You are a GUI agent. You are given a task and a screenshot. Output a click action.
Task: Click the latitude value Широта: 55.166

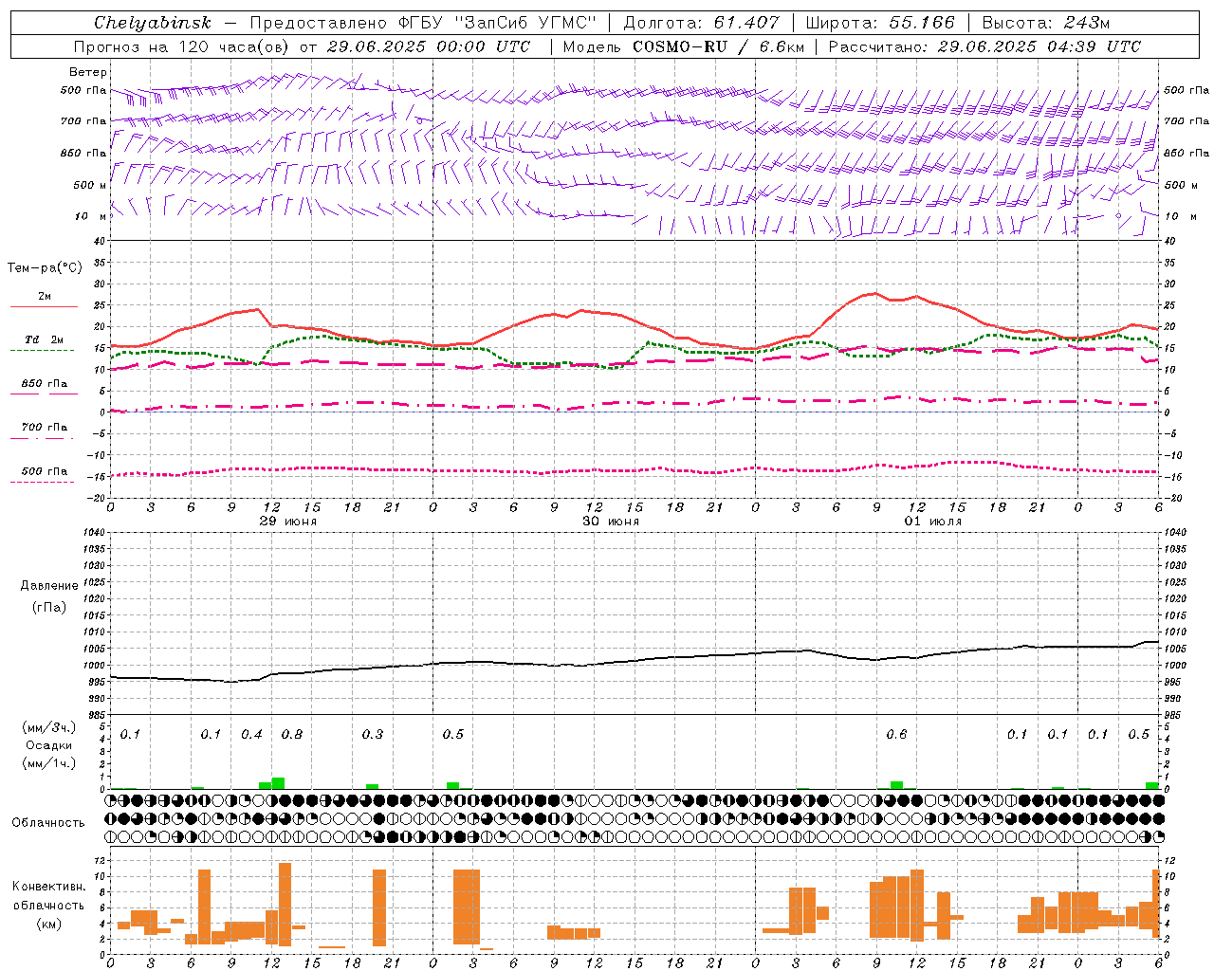point(880,23)
